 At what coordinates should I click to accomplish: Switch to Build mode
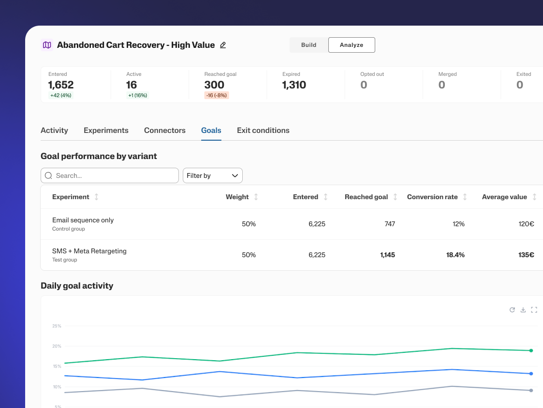coord(308,45)
